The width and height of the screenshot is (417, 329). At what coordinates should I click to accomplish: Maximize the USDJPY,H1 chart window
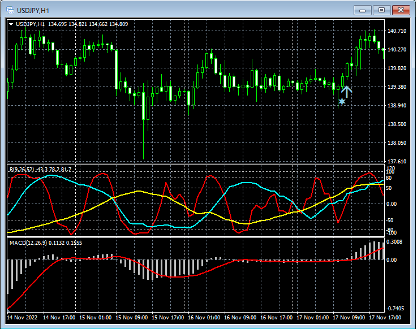[x=382, y=10]
